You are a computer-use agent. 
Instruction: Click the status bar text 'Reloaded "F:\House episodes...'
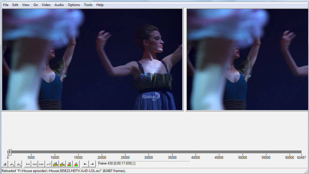click(x=64, y=171)
